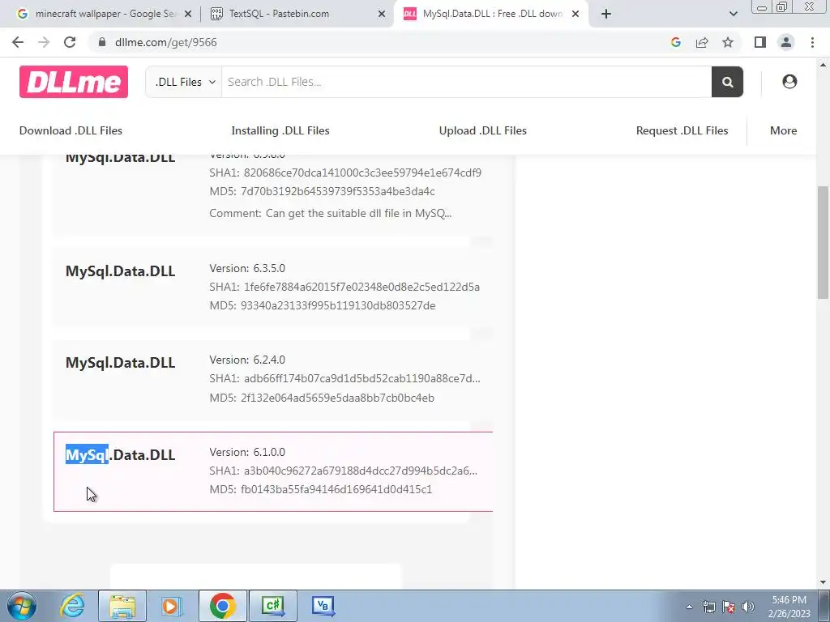Bookmark this page with the star
Image resolution: width=830 pixels, height=622 pixels.
pyautogui.click(x=728, y=42)
